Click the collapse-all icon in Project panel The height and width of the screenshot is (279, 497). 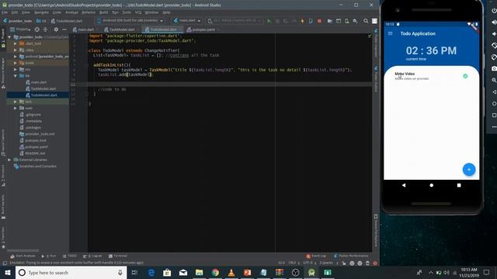(45, 29)
